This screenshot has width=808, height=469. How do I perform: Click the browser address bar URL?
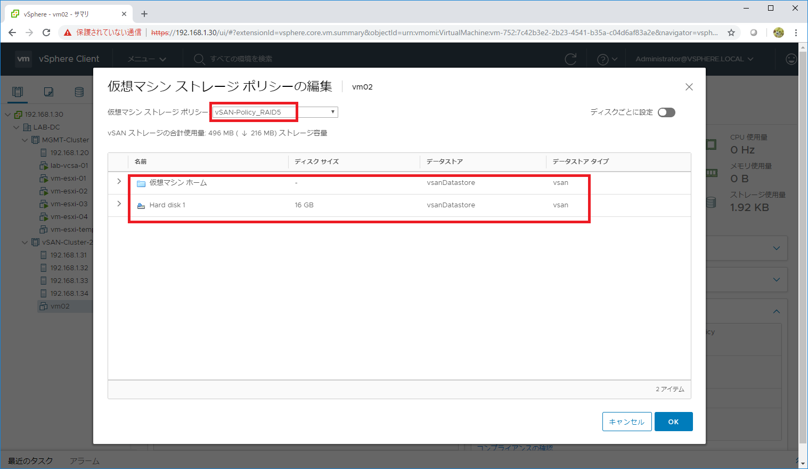pos(434,33)
